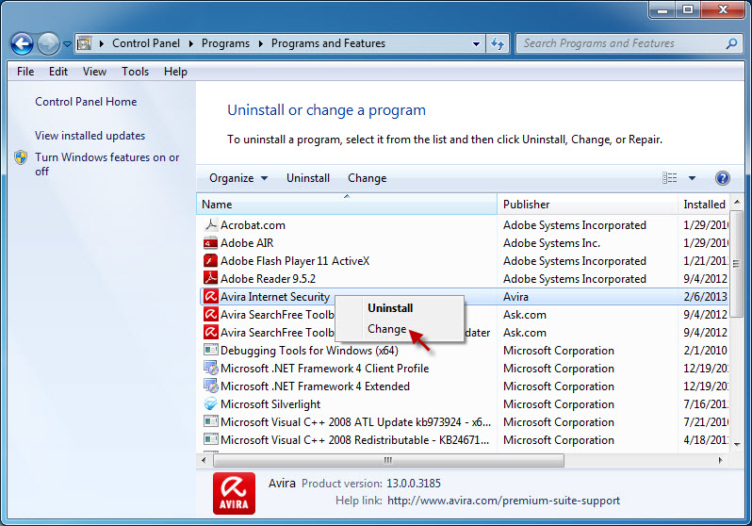Open the help question mark icon
Image resolution: width=752 pixels, height=526 pixels.
click(x=722, y=178)
